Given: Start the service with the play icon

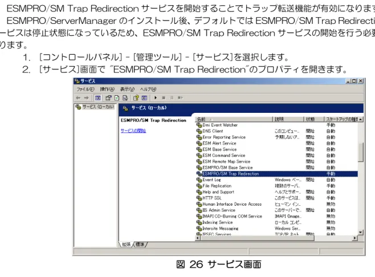Looking at the screenshot, I should tap(156, 97).
